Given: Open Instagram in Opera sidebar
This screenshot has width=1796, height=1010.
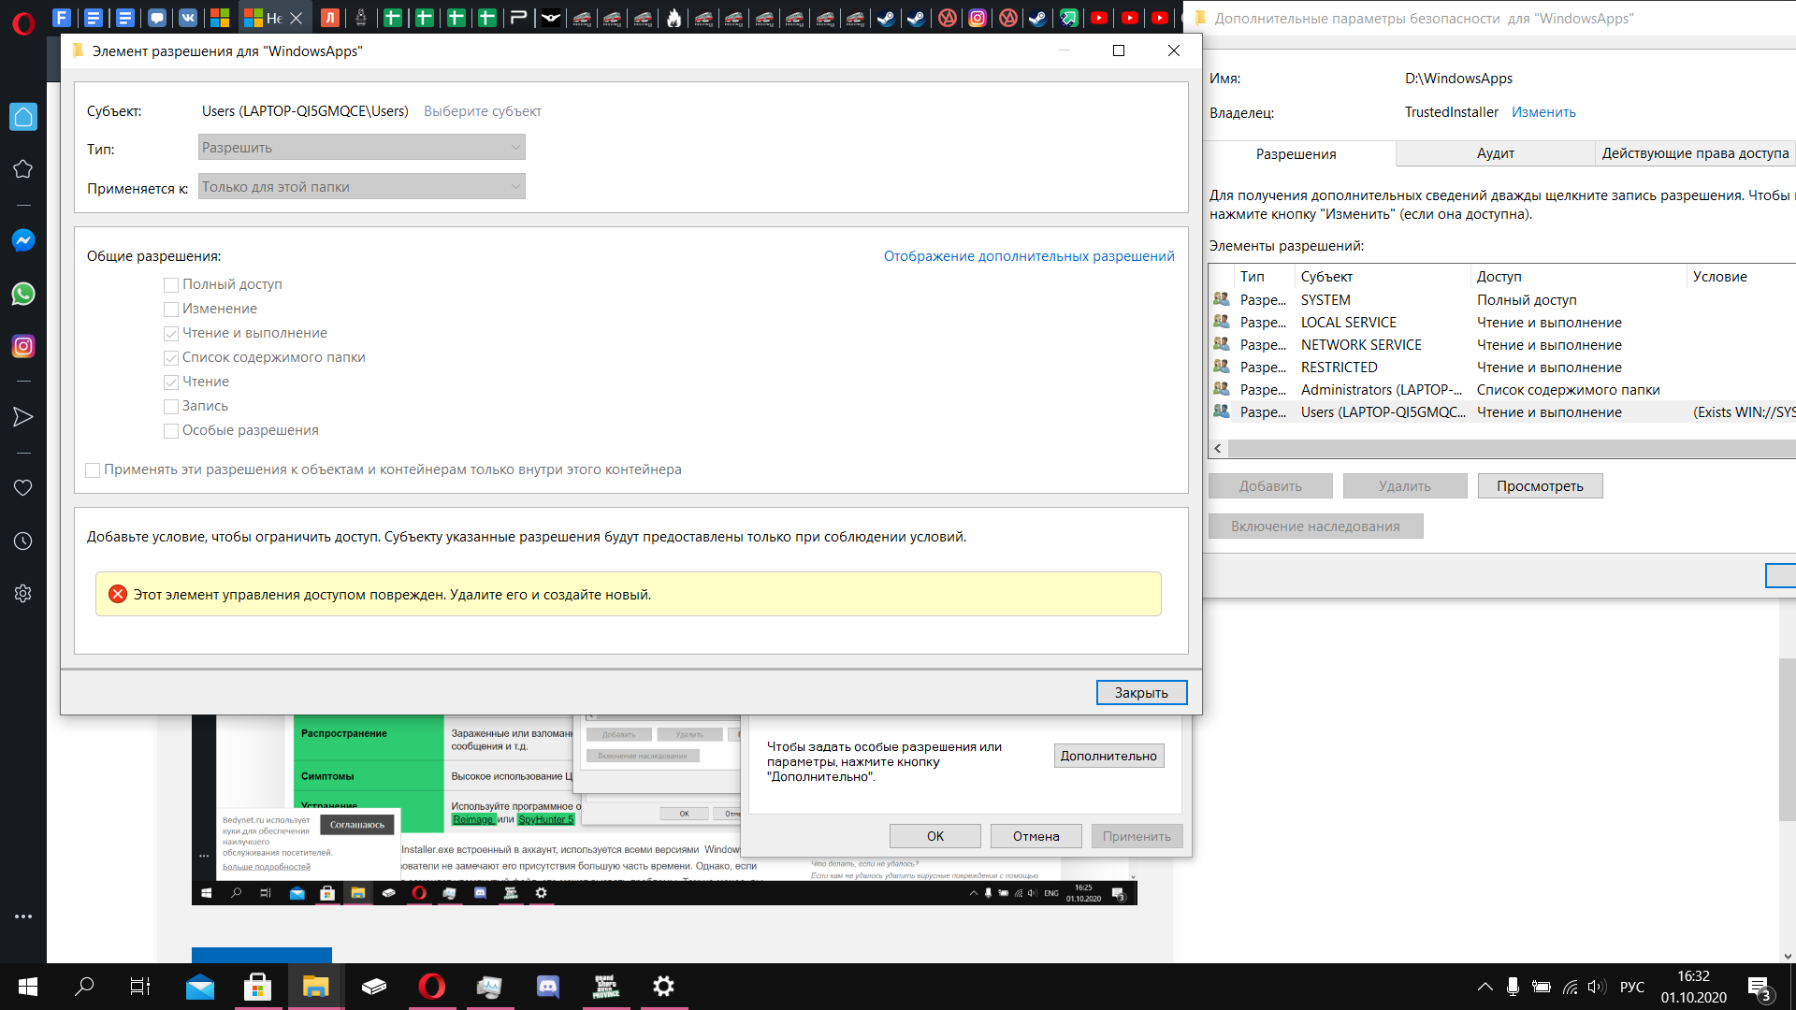Looking at the screenshot, I should [x=23, y=346].
